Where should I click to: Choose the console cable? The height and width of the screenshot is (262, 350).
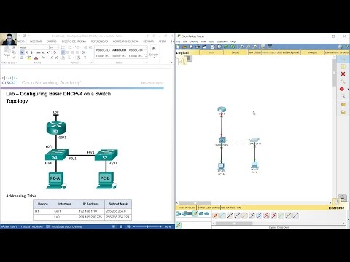[222, 215]
